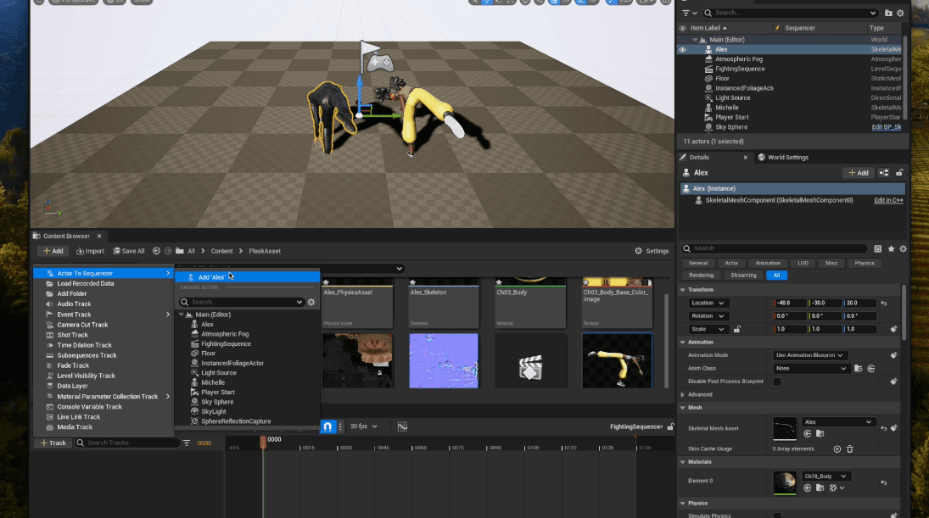
Task: Toggle the snapping magnet in the Sequencer toolbar
Action: (x=327, y=426)
